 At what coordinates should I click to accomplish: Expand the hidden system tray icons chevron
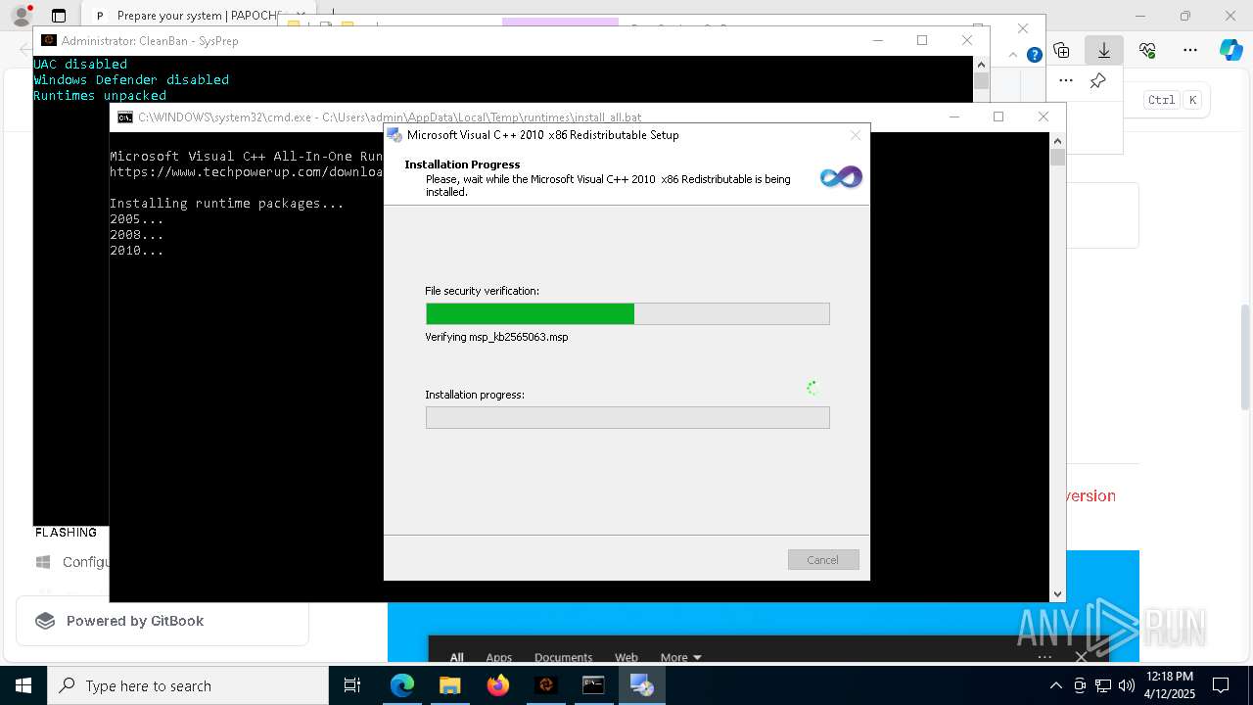[x=1055, y=685]
